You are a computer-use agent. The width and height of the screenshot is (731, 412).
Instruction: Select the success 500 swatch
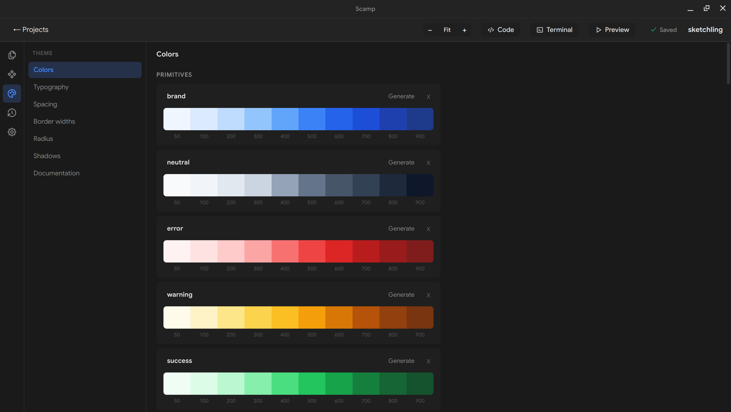pos(312,383)
